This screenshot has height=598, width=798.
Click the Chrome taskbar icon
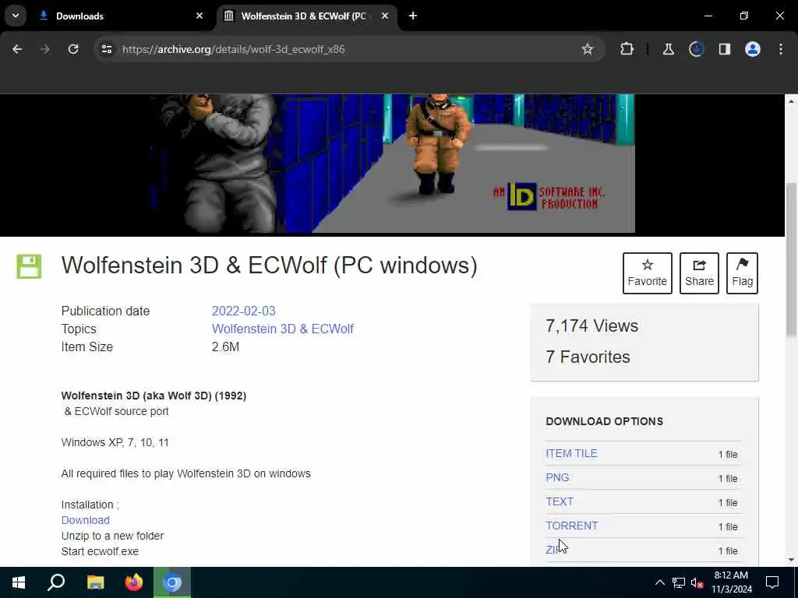(172, 582)
